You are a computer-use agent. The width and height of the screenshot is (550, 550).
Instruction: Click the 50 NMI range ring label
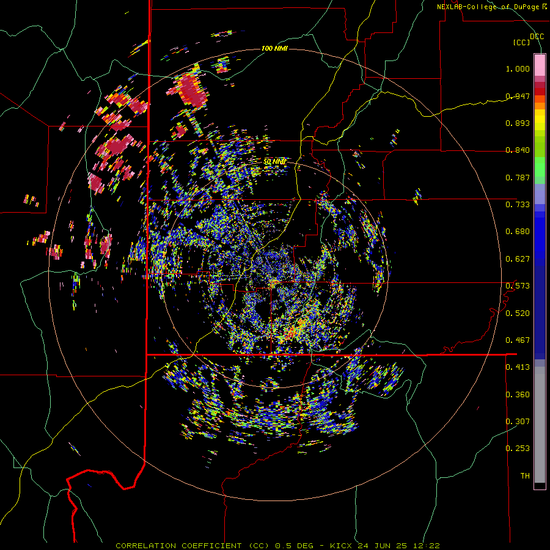[x=274, y=162]
